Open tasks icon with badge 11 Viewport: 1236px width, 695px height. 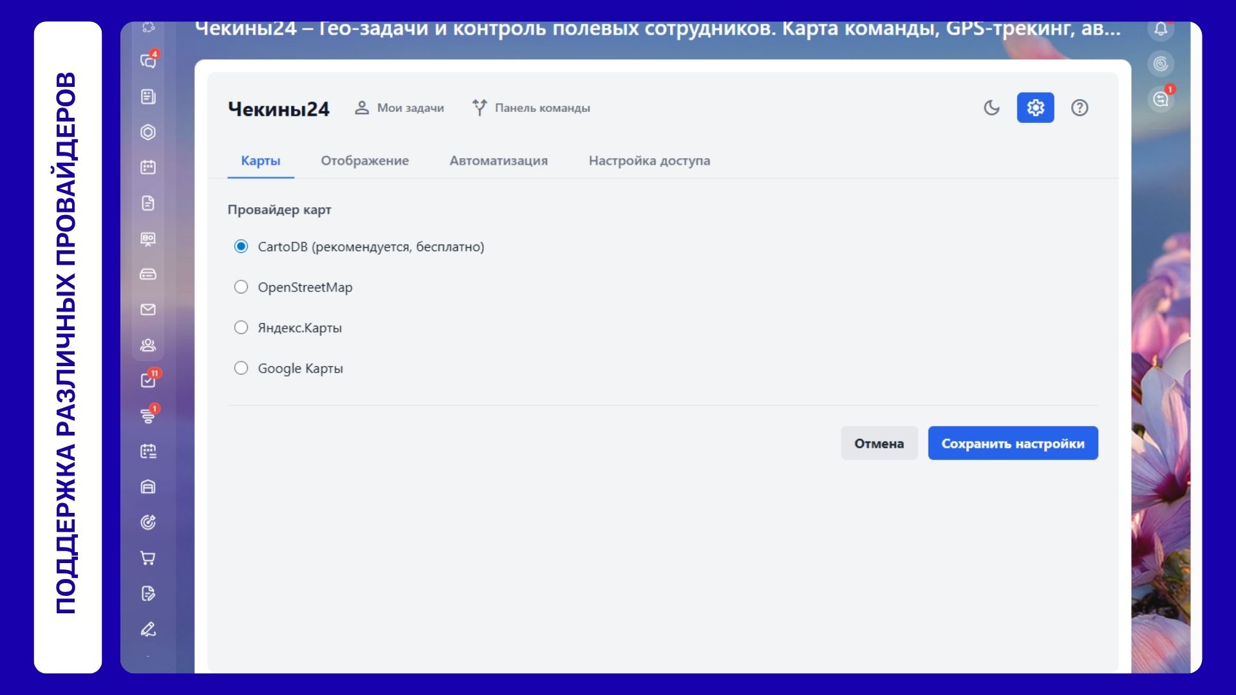click(148, 380)
